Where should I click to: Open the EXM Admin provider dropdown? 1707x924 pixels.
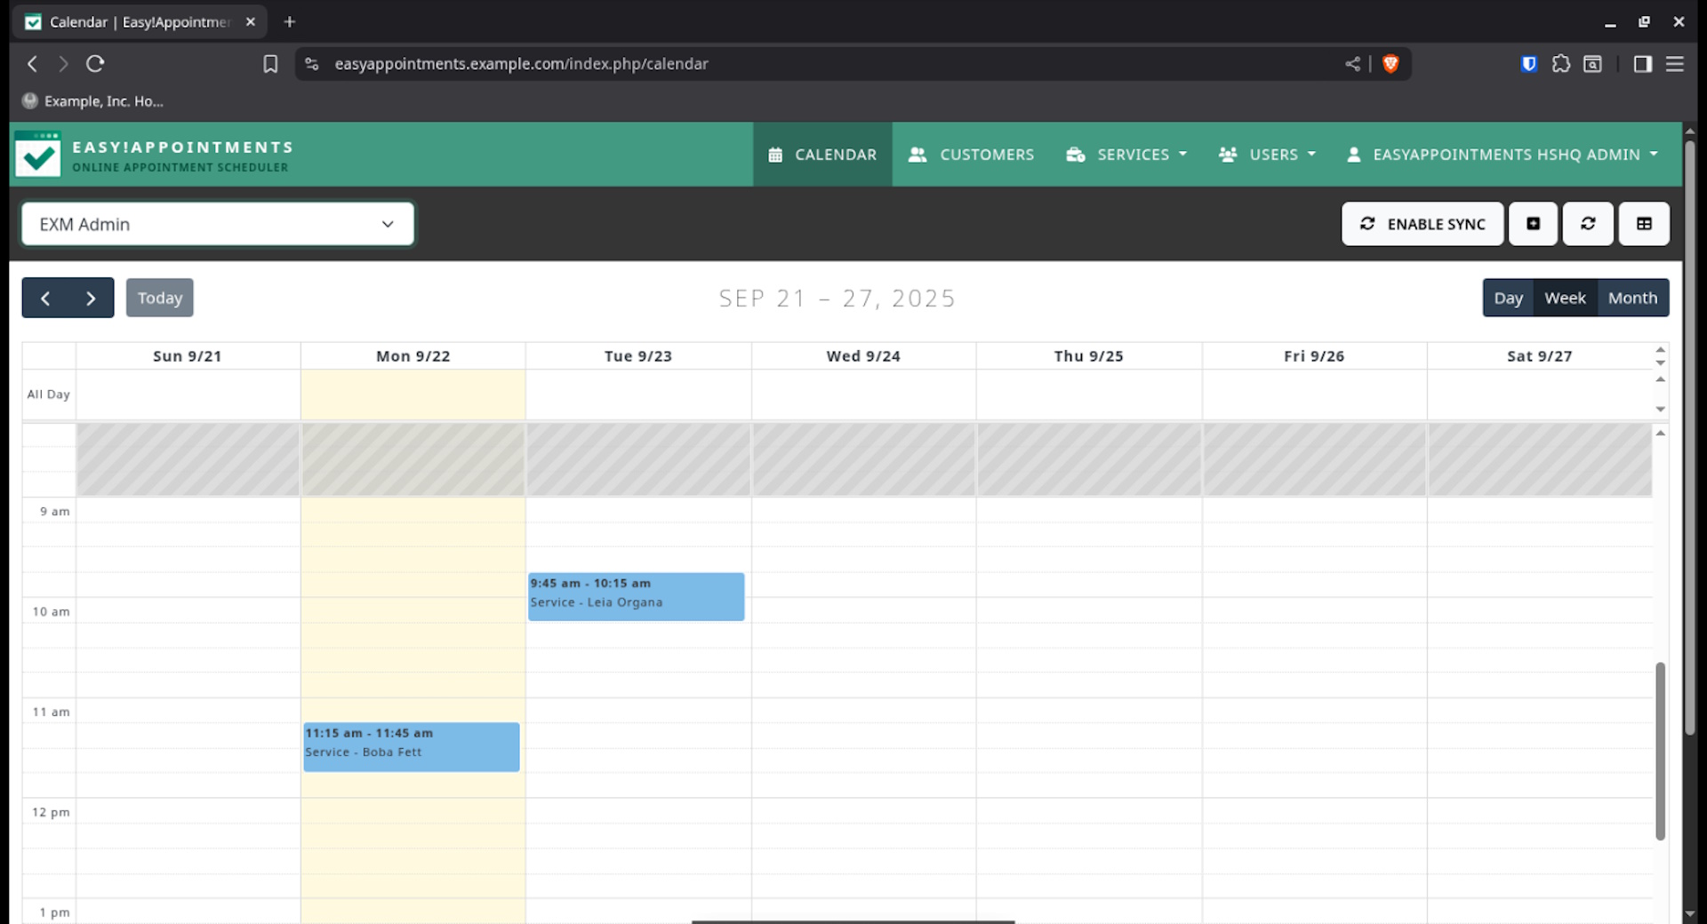tap(217, 224)
